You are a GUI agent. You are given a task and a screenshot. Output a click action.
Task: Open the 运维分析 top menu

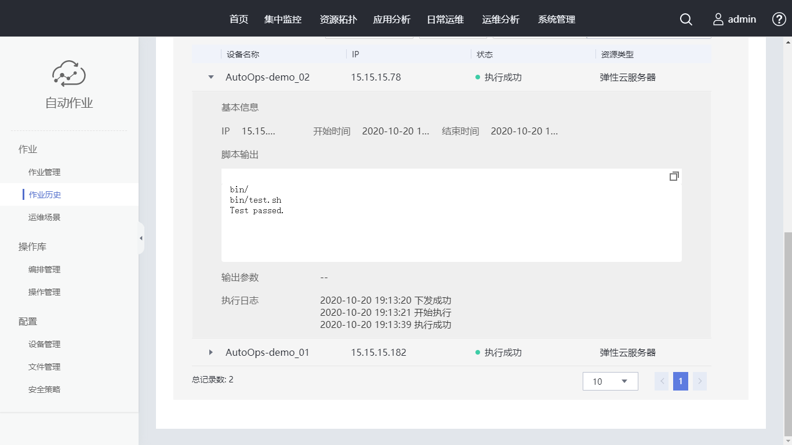pyautogui.click(x=501, y=20)
